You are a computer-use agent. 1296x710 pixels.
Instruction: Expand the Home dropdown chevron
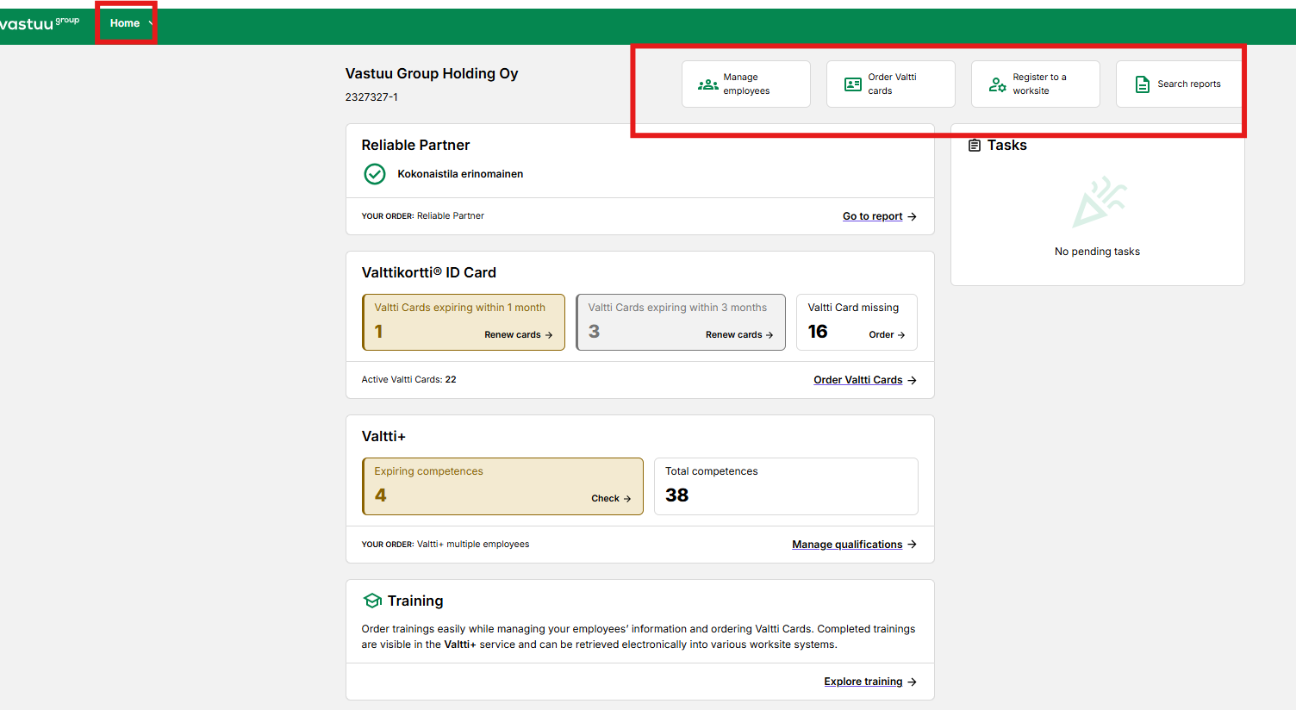coord(151,23)
